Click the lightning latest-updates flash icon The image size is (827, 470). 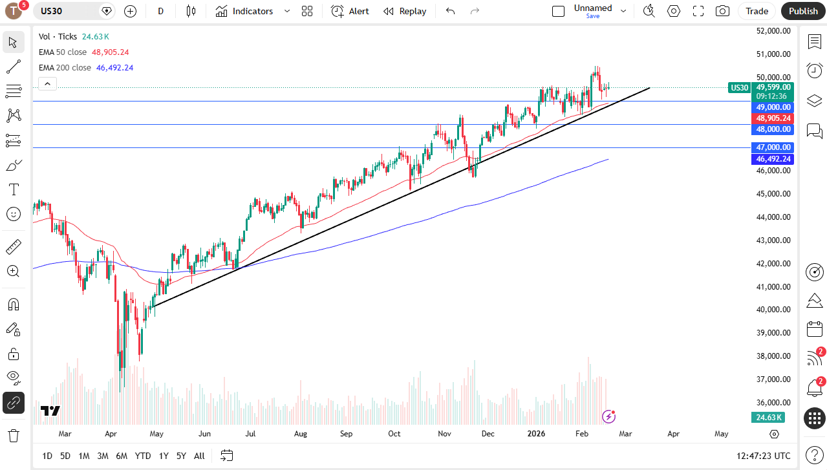[x=608, y=416]
